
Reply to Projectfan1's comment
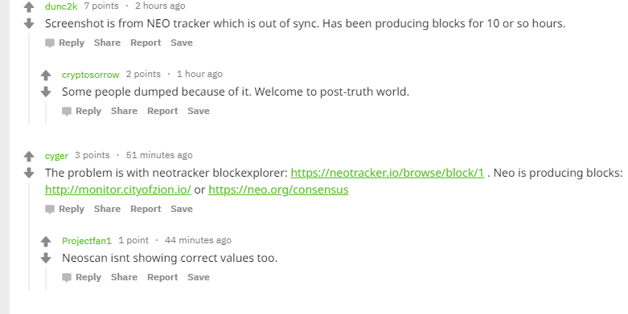pos(82,277)
